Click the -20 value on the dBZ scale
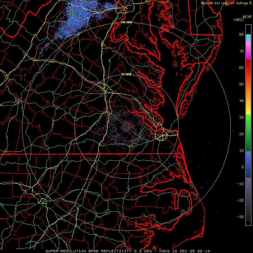This screenshot has width=253, height=253. [240, 200]
